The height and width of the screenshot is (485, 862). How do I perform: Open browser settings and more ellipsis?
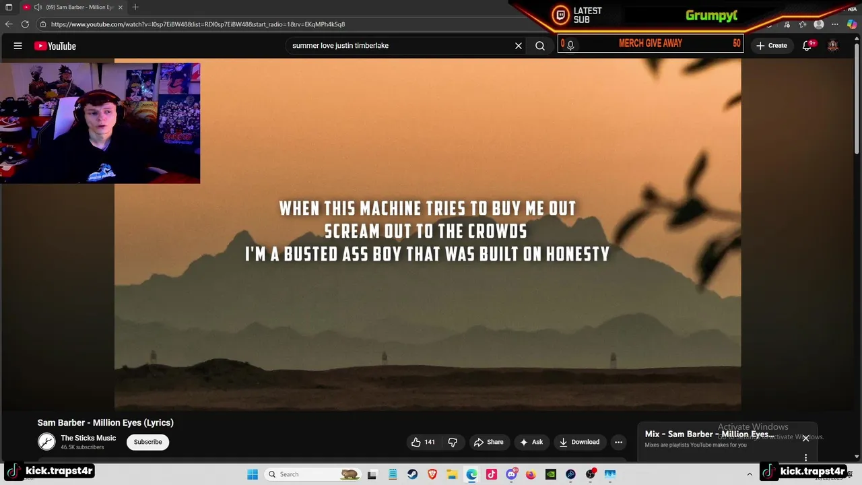[835, 24]
